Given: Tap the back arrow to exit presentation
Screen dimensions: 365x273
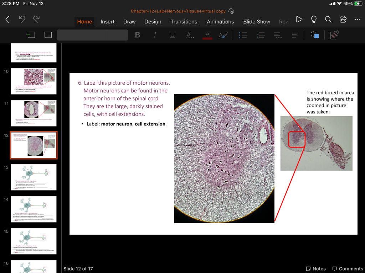Looking at the screenshot, I should click(7, 20).
